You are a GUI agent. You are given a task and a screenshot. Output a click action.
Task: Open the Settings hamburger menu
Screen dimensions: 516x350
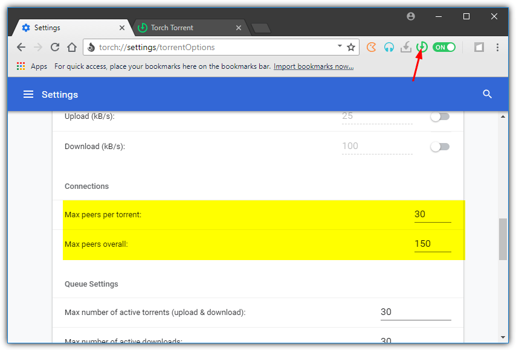click(x=28, y=95)
